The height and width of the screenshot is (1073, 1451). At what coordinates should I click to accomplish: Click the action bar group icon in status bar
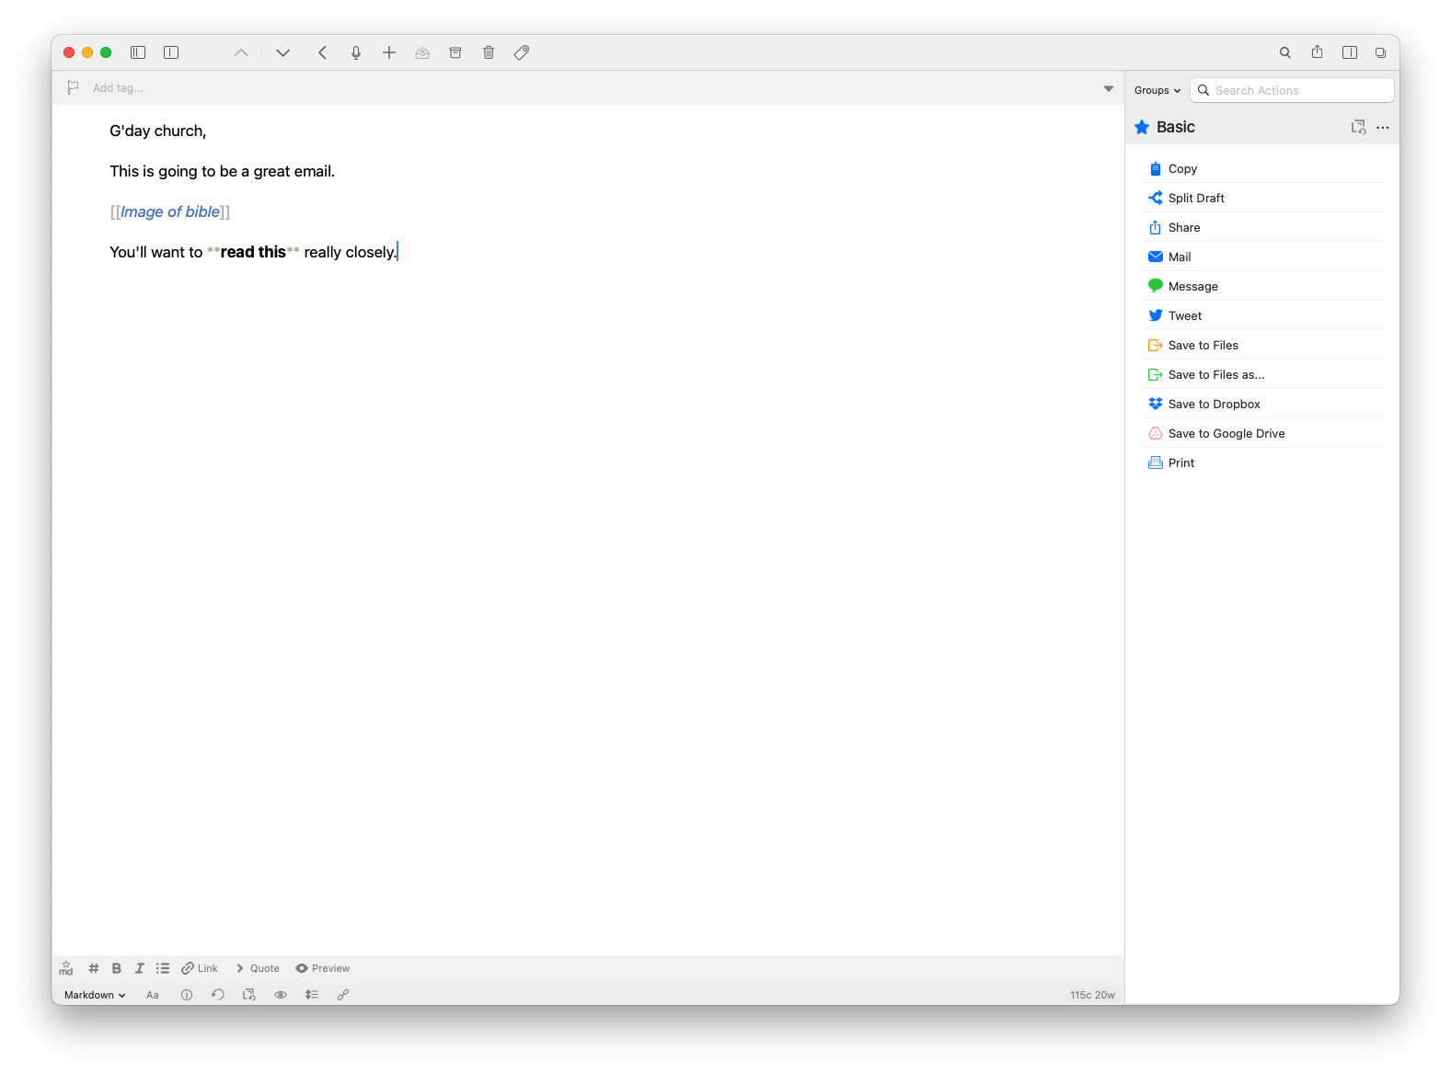[249, 995]
